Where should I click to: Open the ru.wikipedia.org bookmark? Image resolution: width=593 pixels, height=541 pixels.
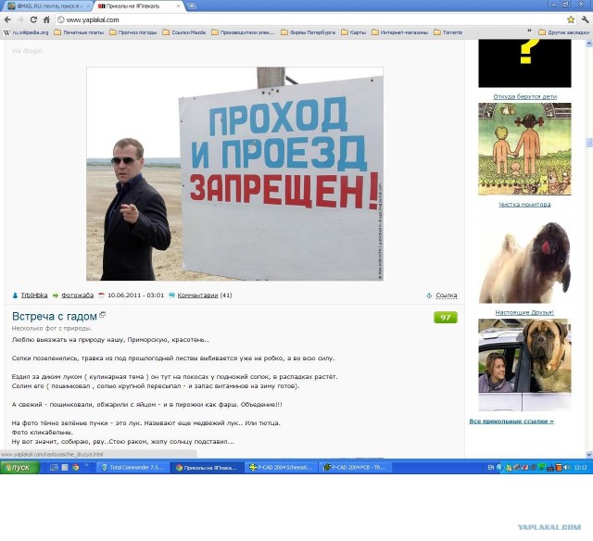(26, 32)
